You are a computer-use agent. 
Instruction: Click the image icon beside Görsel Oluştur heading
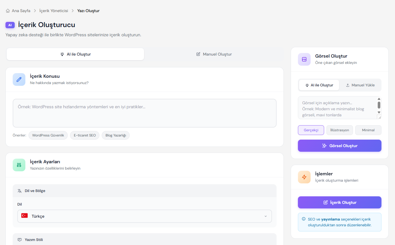(x=304, y=59)
